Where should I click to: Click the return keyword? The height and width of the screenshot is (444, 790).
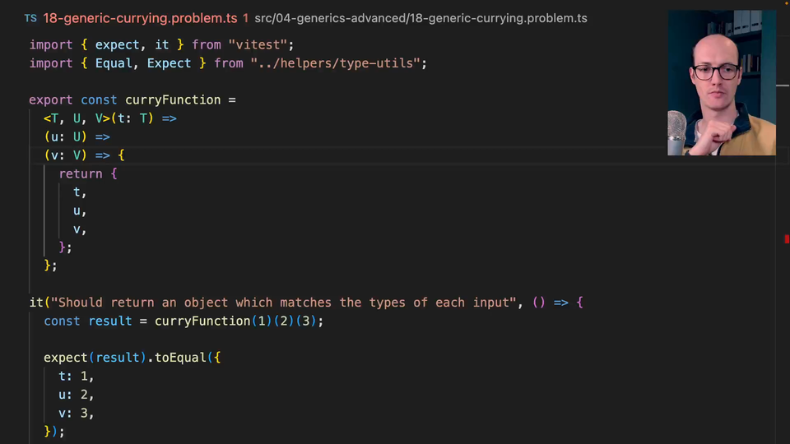coord(80,173)
